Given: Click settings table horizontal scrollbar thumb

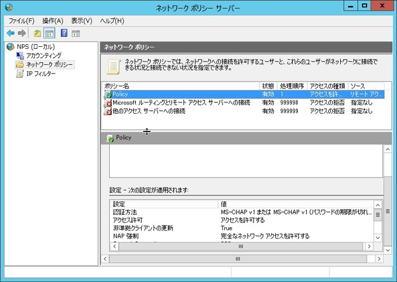Looking at the screenshot, I should [x=241, y=246].
